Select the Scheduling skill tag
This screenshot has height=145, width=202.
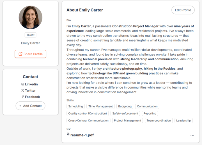click(75, 106)
